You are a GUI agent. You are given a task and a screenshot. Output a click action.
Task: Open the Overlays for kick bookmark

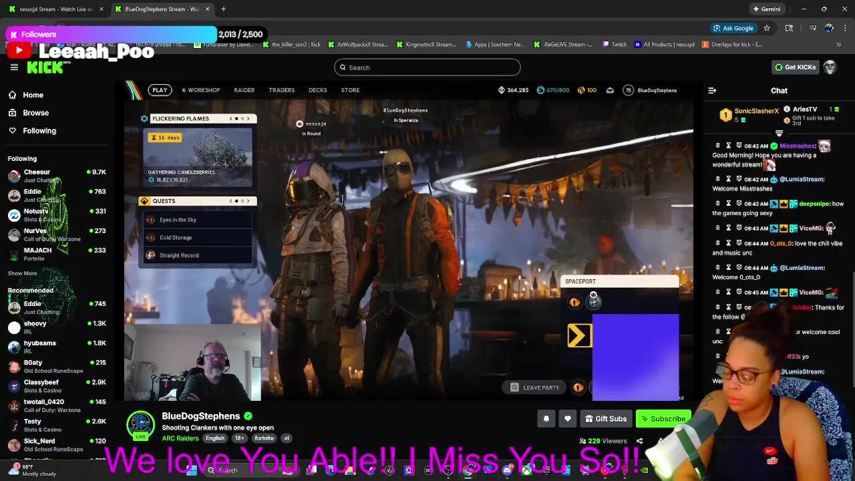pyautogui.click(x=731, y=45)
